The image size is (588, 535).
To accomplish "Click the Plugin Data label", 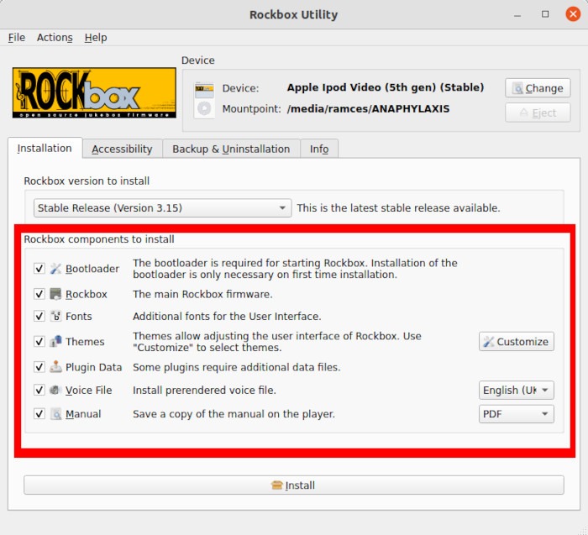I will [94, 367].
